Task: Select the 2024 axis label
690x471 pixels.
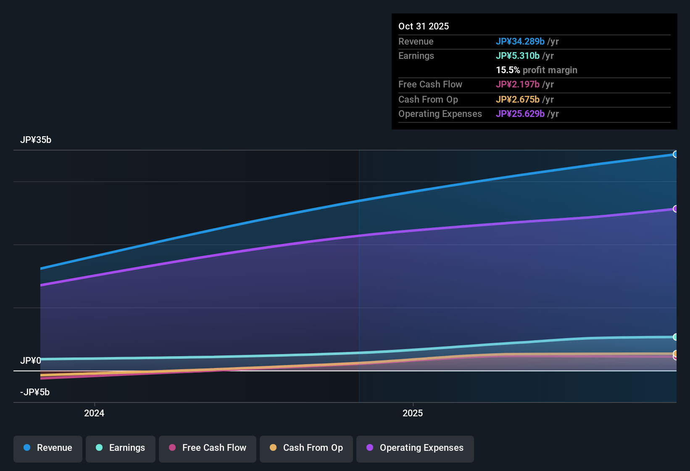Action: tap(94, 413)
